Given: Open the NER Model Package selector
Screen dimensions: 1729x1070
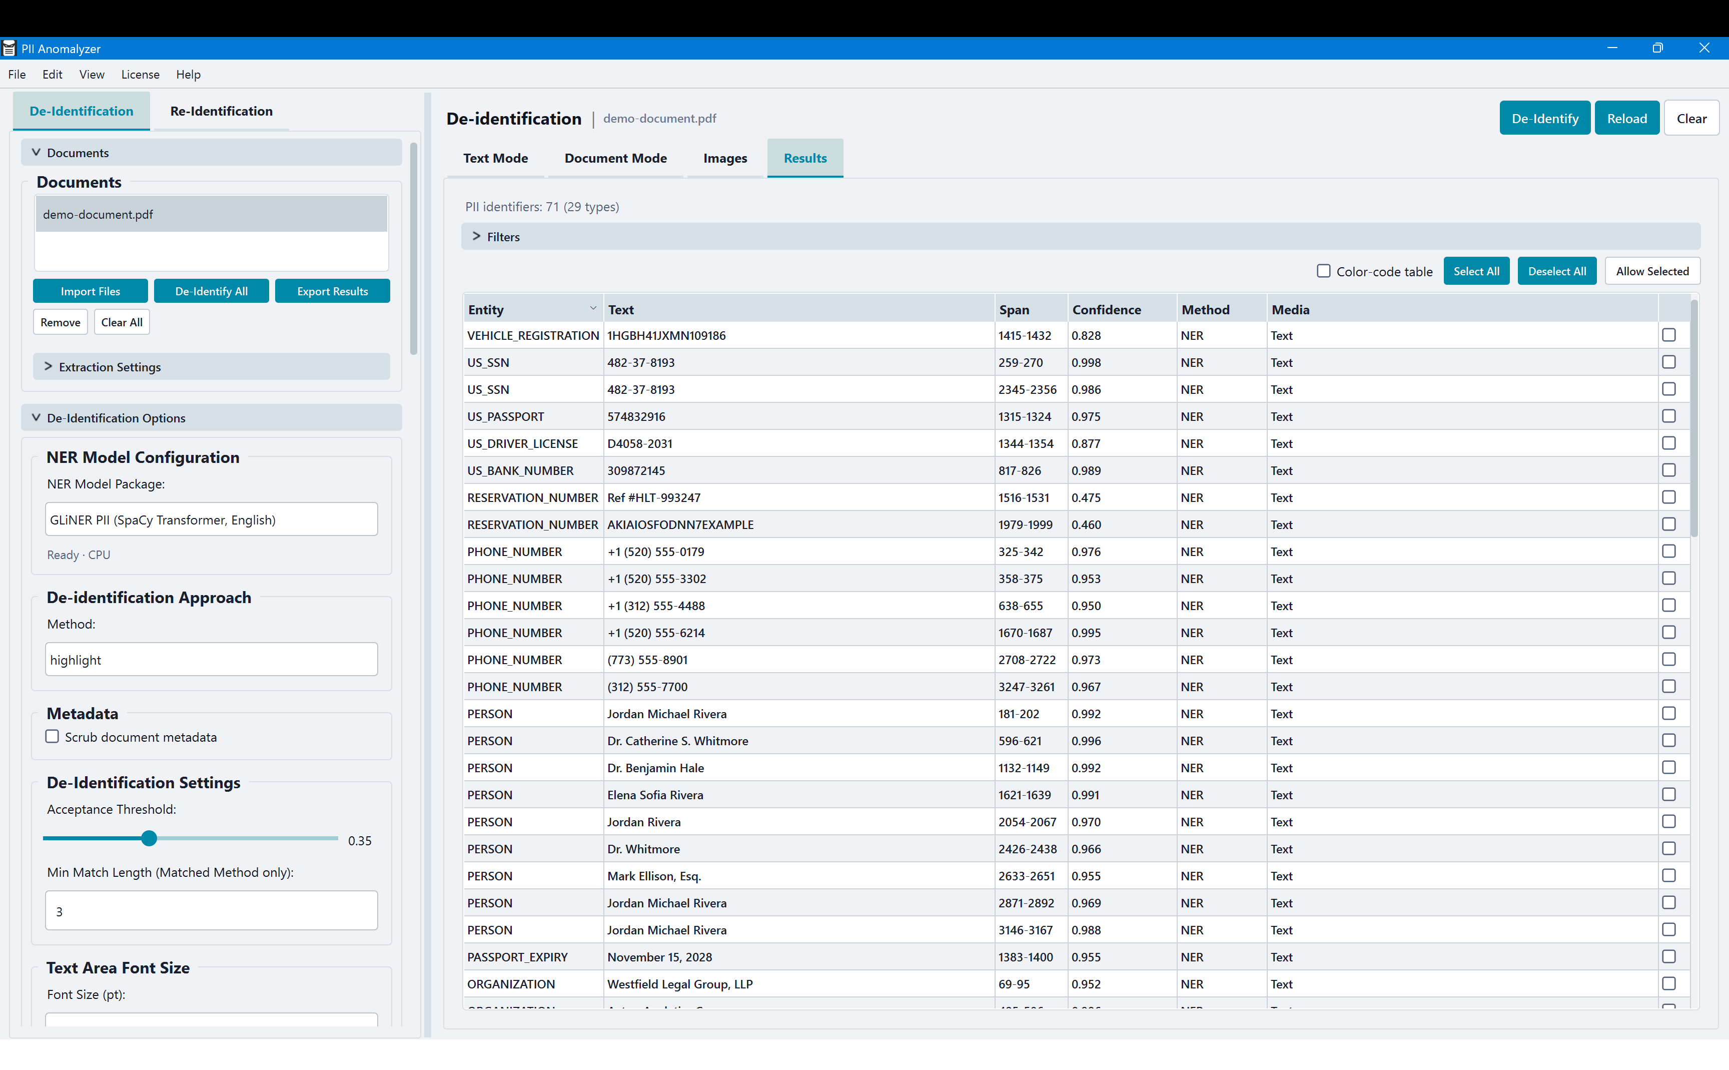Looking at the screenshot, I should [210, 518].
